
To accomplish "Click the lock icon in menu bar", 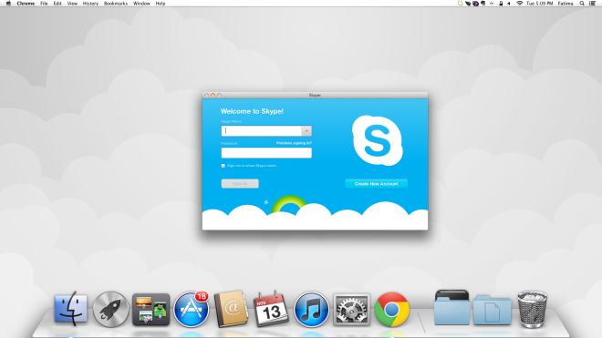I will point(501,4).
